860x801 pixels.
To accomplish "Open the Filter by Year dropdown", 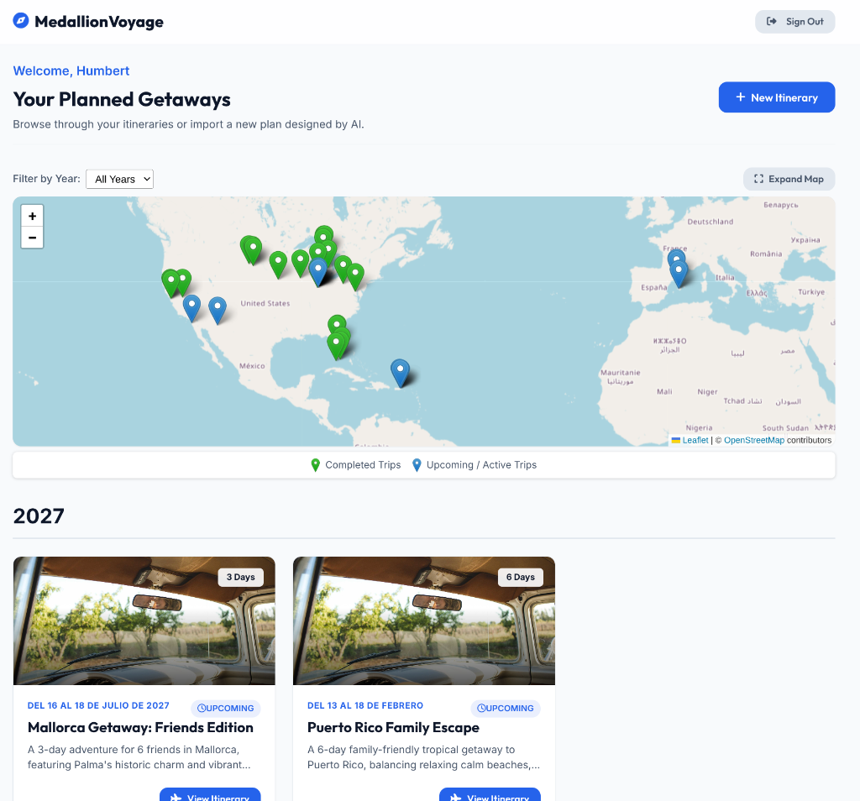I will [119, 180].
